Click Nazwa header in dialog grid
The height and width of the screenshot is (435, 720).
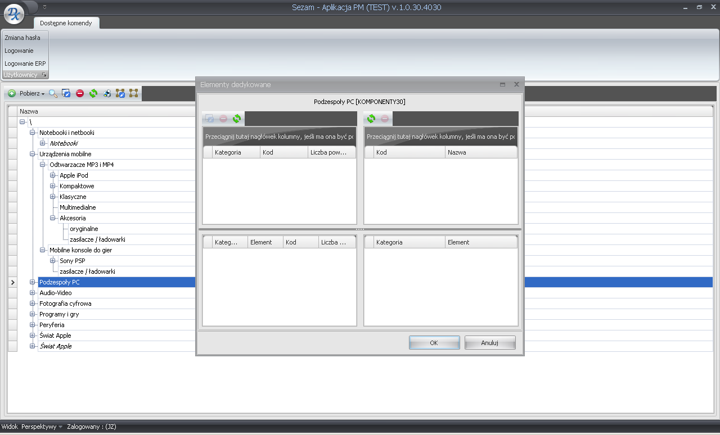click(481, 152)
